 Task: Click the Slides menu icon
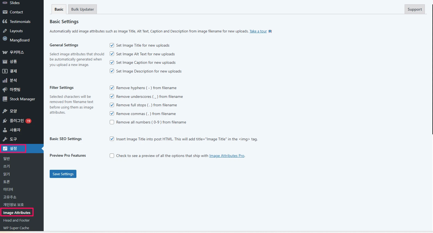[5, 3]
